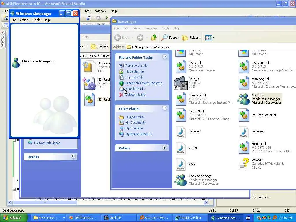Select the MSNRedirector.dll file icon
296x222 pixels.
coord(244,115)
